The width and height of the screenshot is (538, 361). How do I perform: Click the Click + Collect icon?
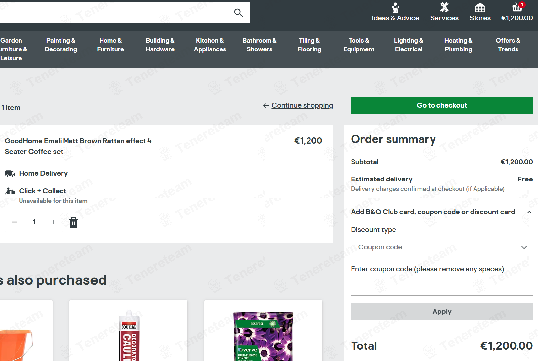[x=10, y=191]
